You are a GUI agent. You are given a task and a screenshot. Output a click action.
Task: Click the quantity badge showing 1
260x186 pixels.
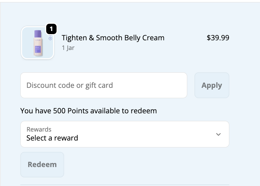point(51,29)
